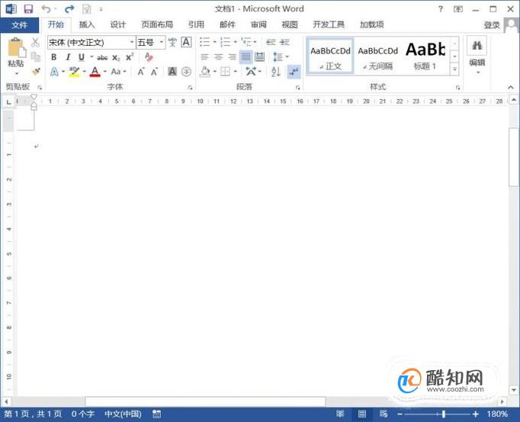Switch to 设计 tab
The image size is (520, 422).
tap(117, 24)
